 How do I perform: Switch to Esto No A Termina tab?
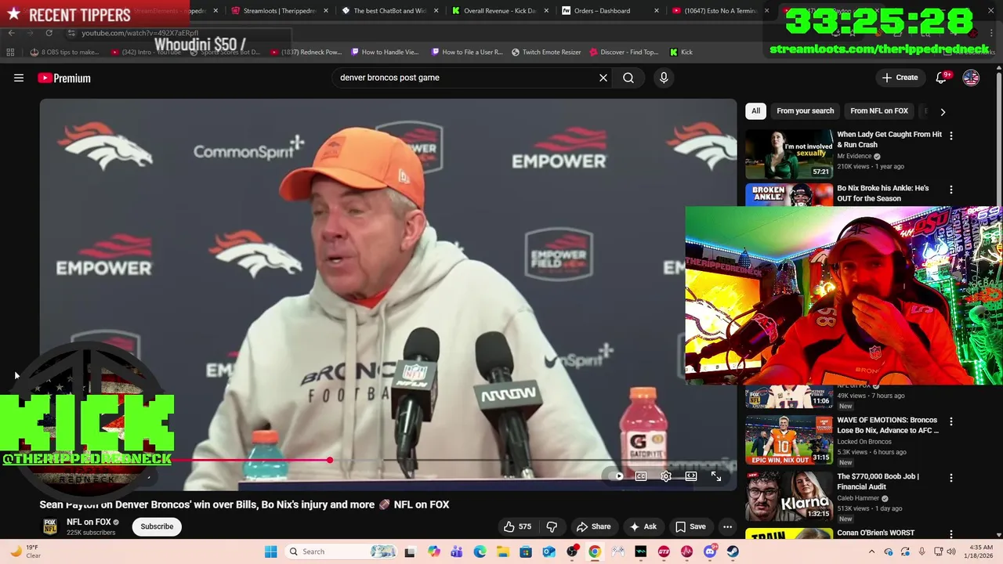click(719, 11)
